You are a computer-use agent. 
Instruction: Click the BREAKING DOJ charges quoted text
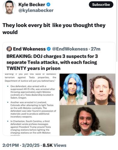pos(52,63)
